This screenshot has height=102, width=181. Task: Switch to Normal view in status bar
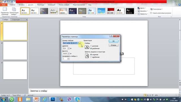145,95
